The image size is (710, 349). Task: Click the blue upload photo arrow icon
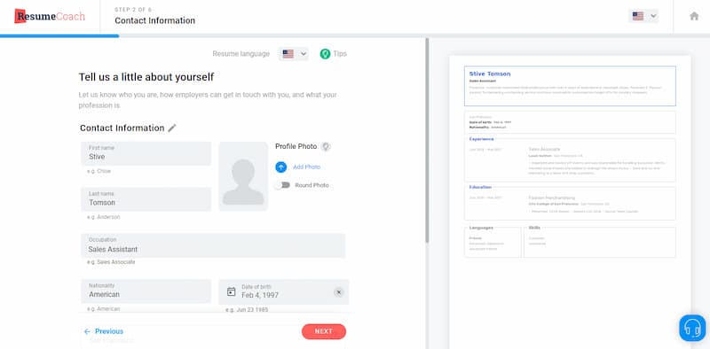tap(280, 167)
